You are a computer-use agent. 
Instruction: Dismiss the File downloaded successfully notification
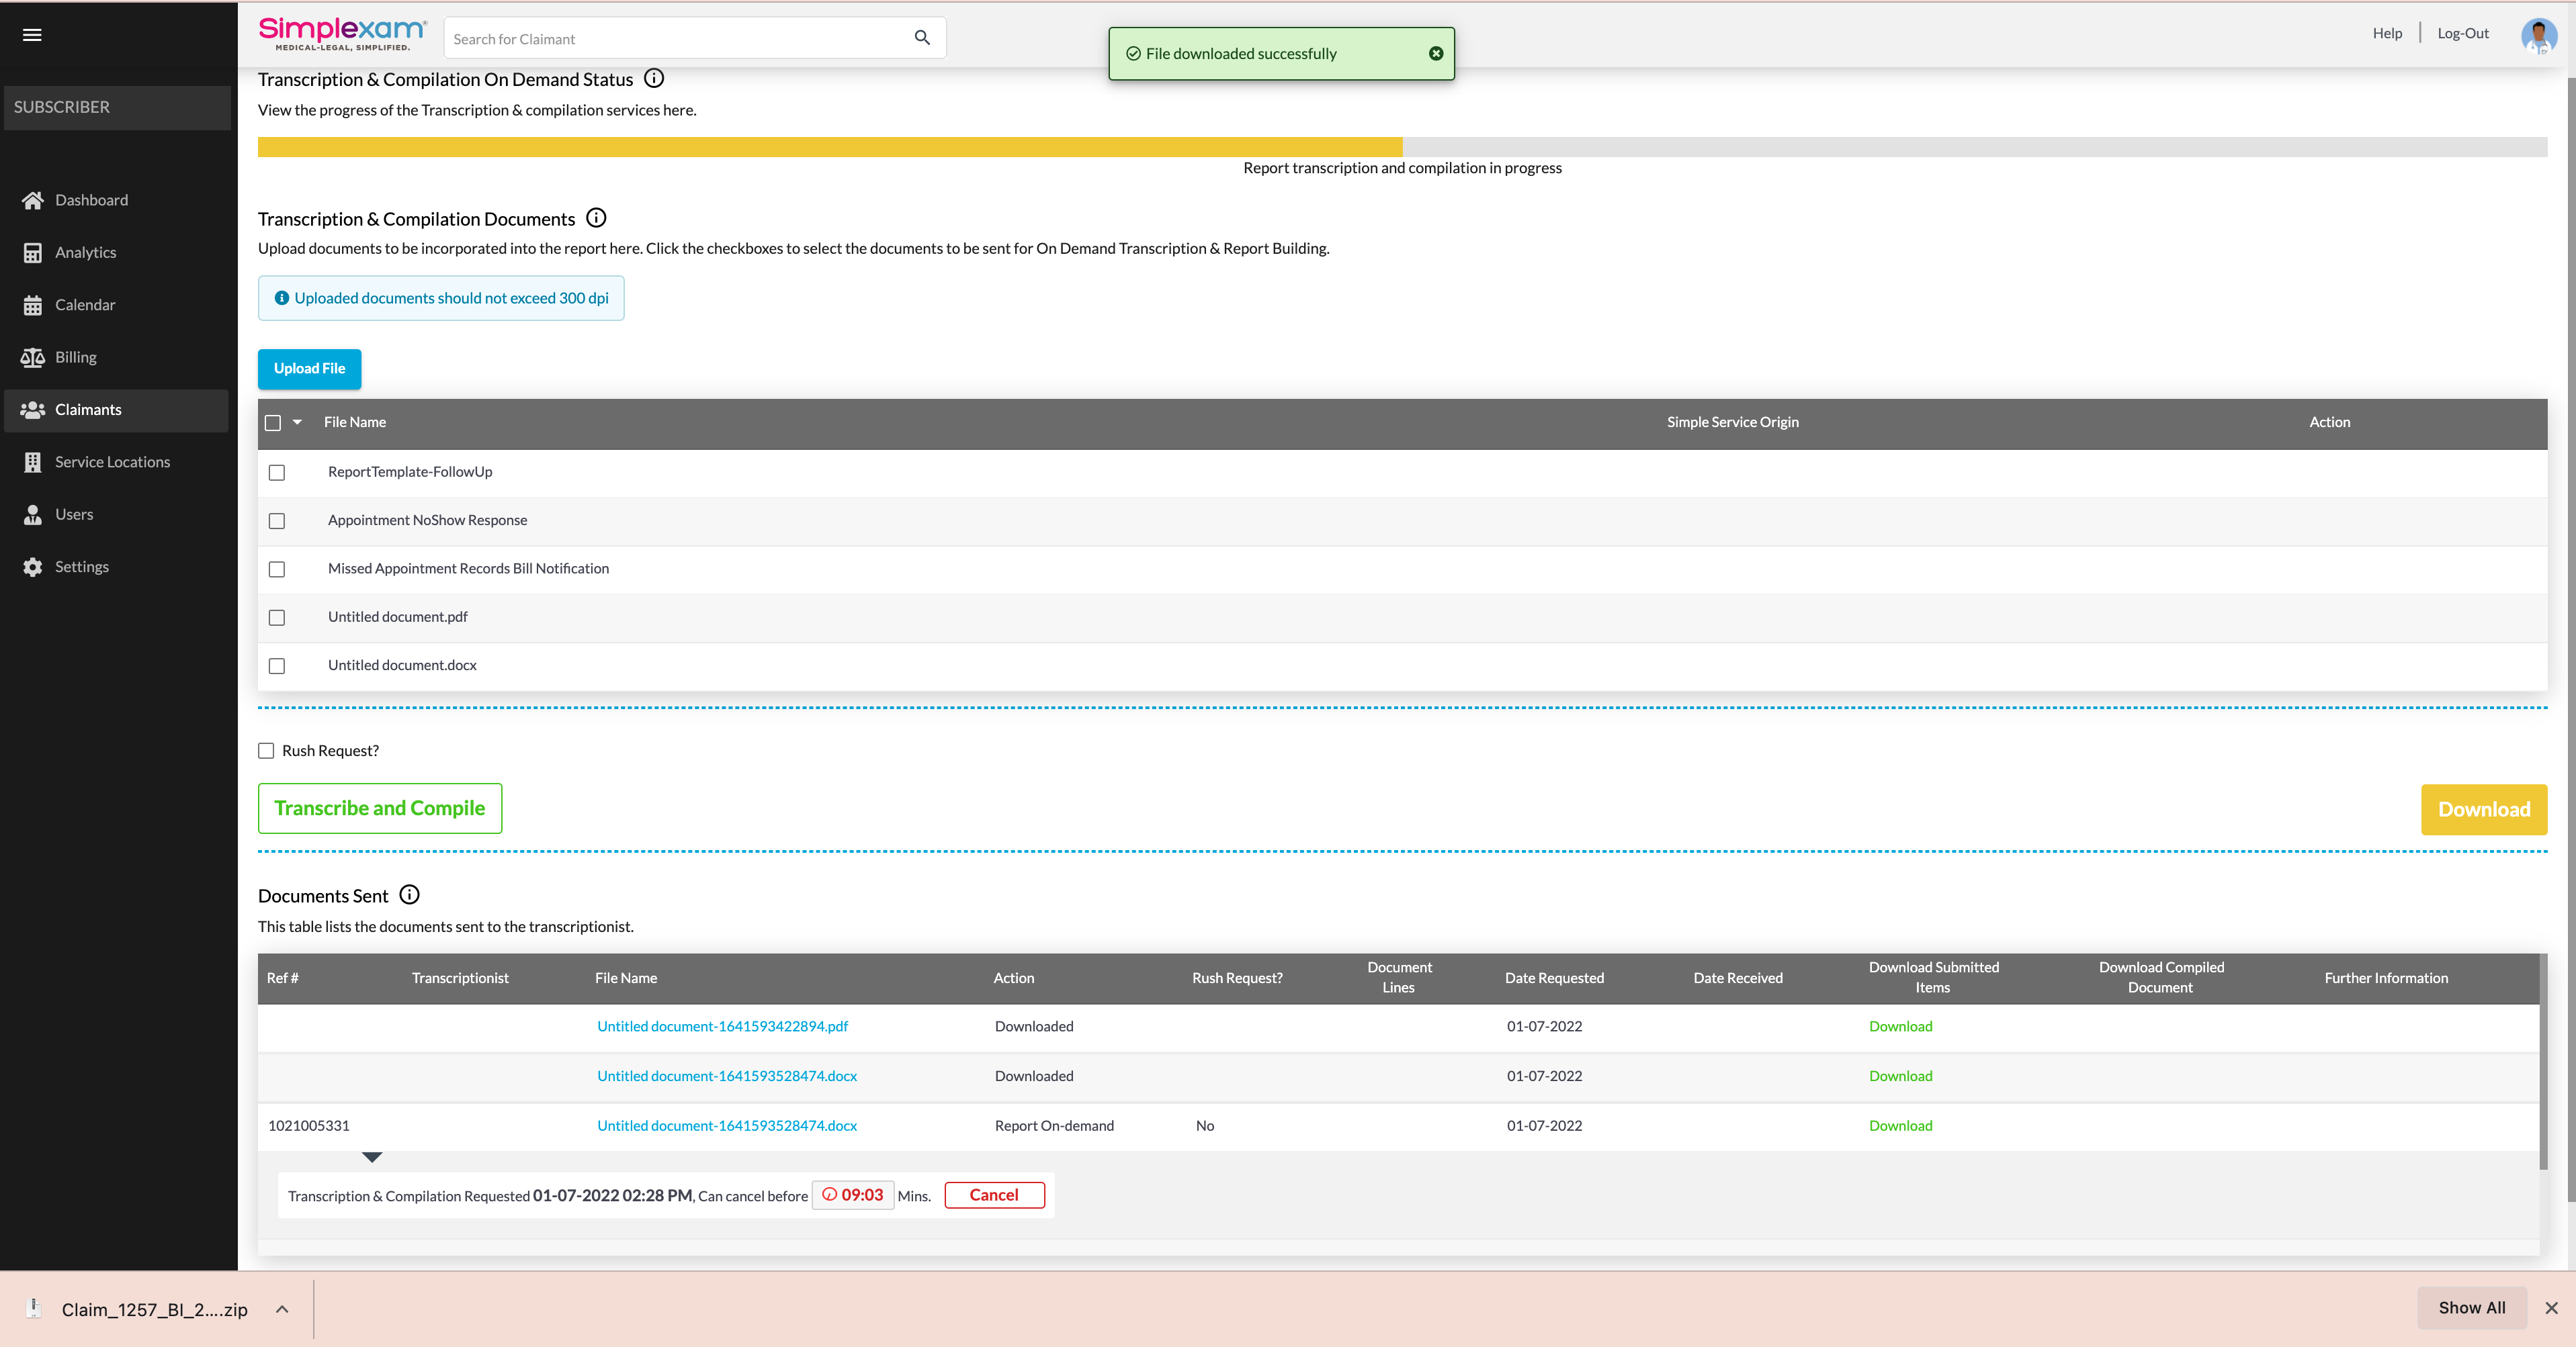(1435, 54)
